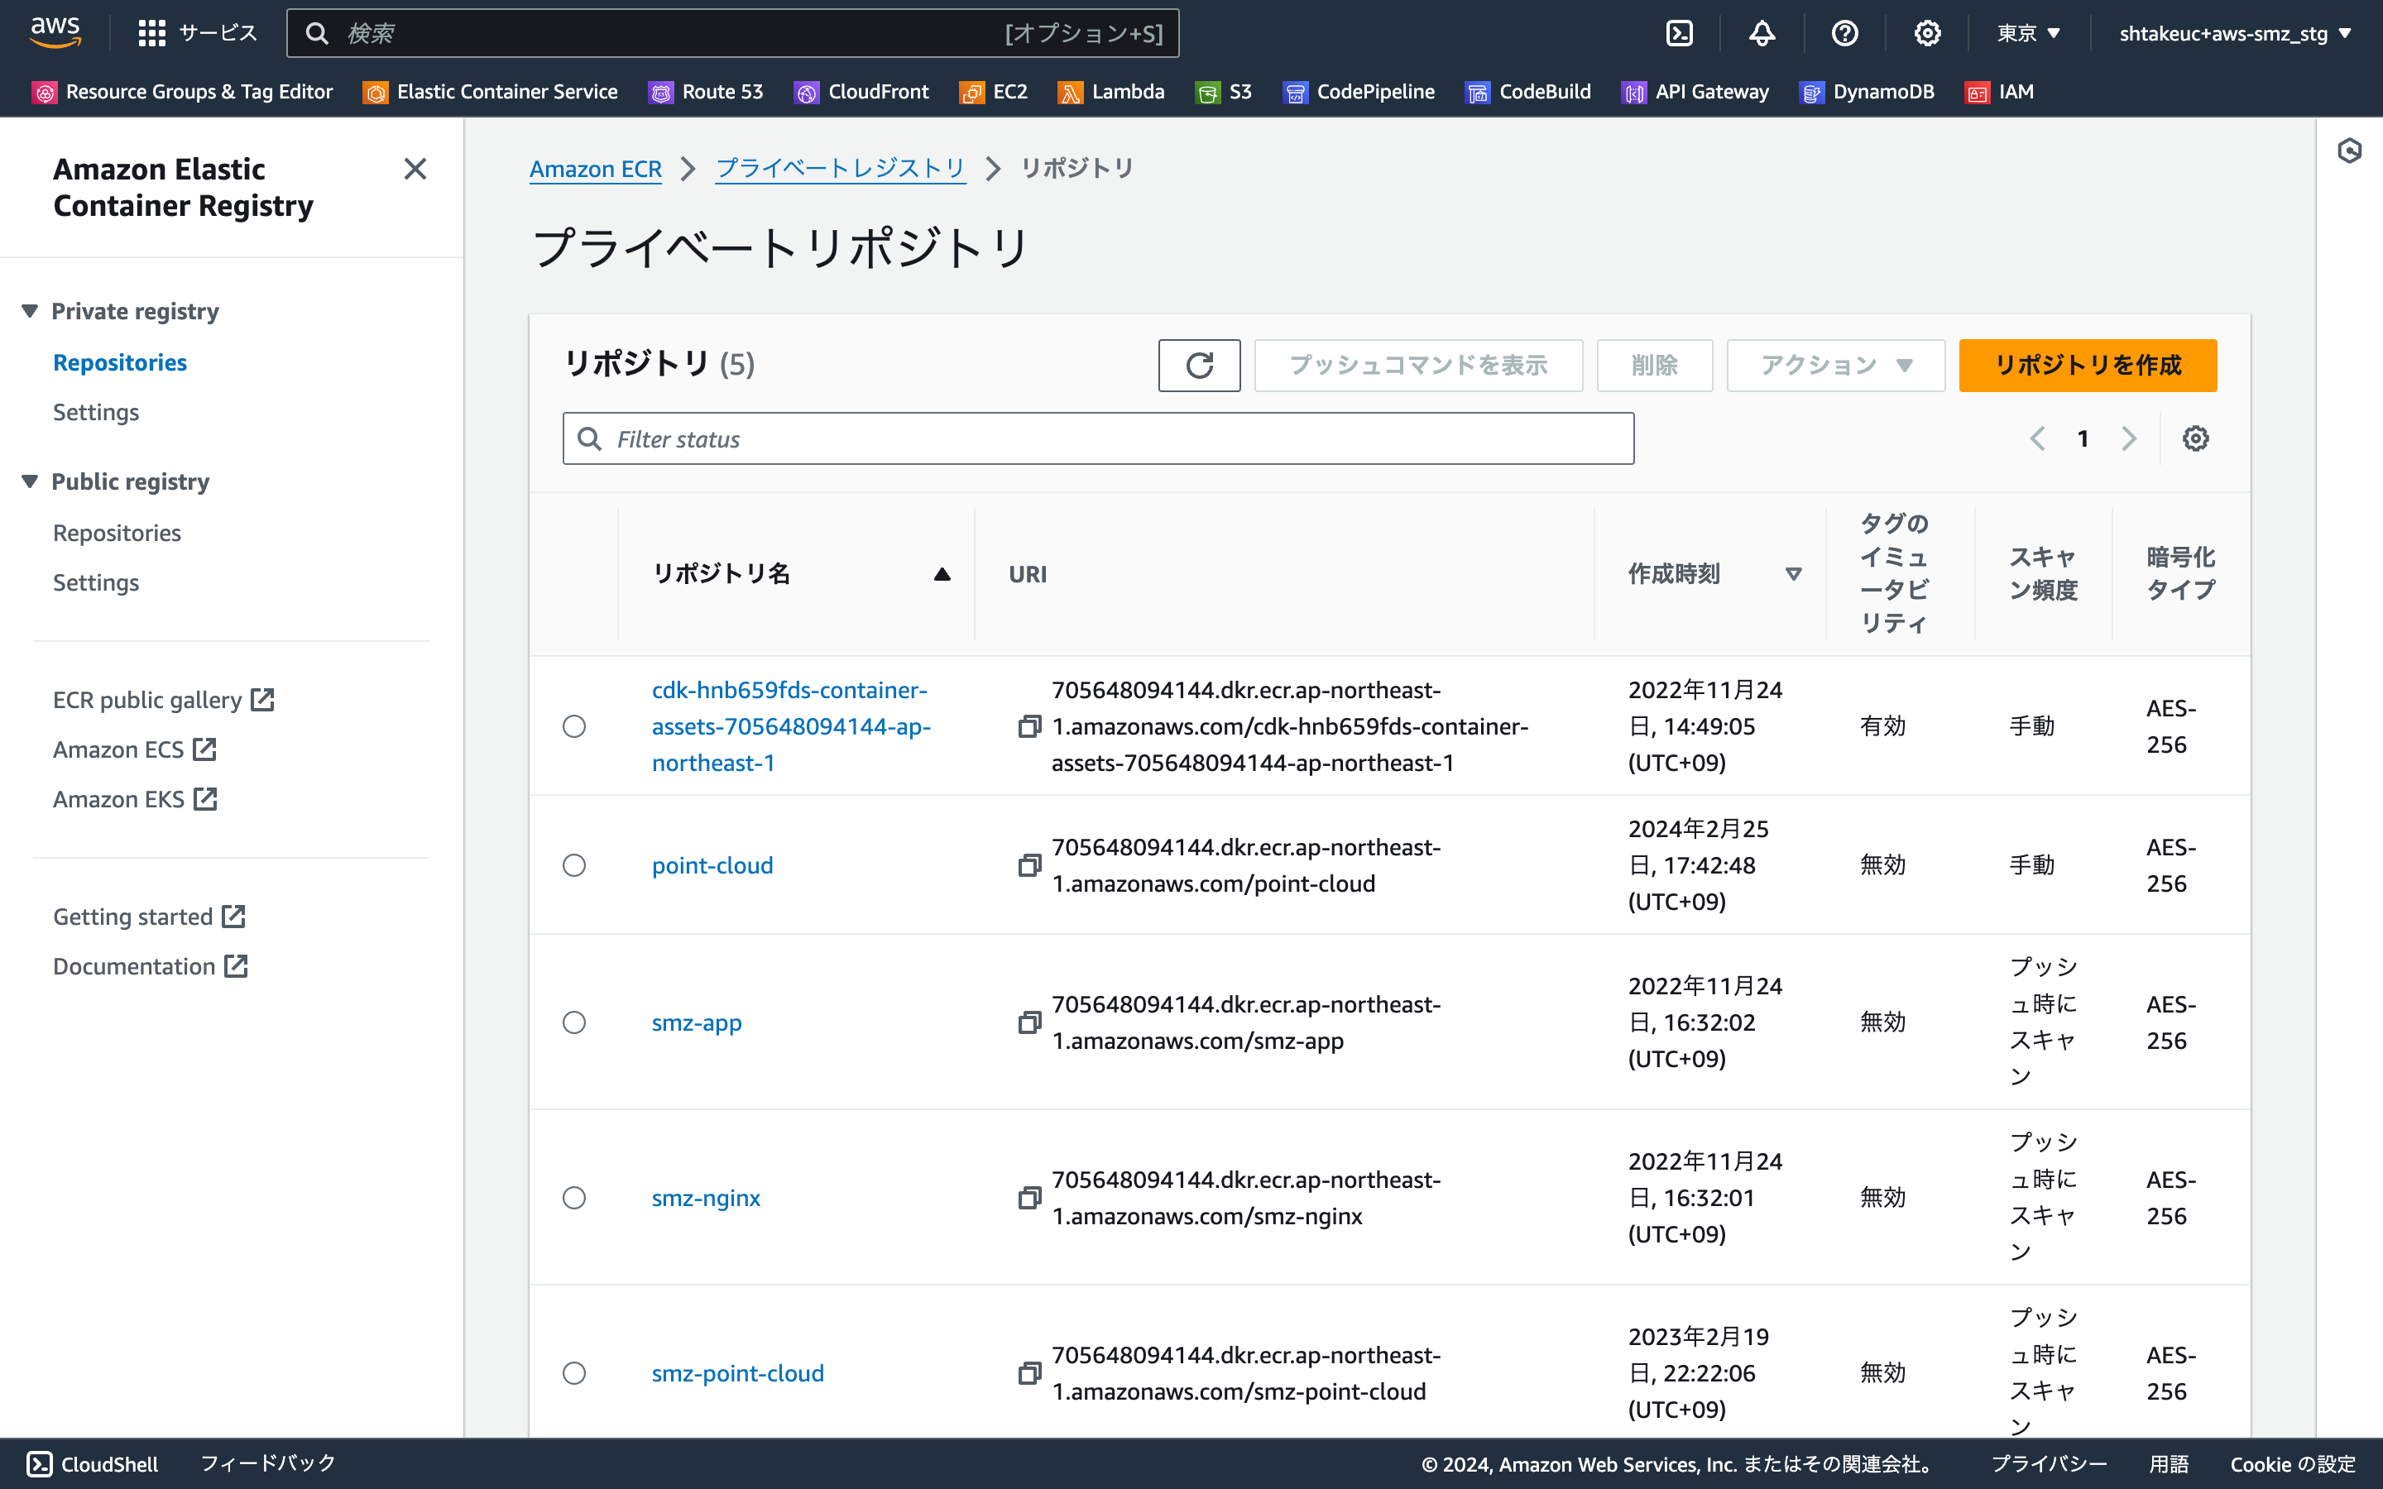Open the help question mark icon

1844,33
